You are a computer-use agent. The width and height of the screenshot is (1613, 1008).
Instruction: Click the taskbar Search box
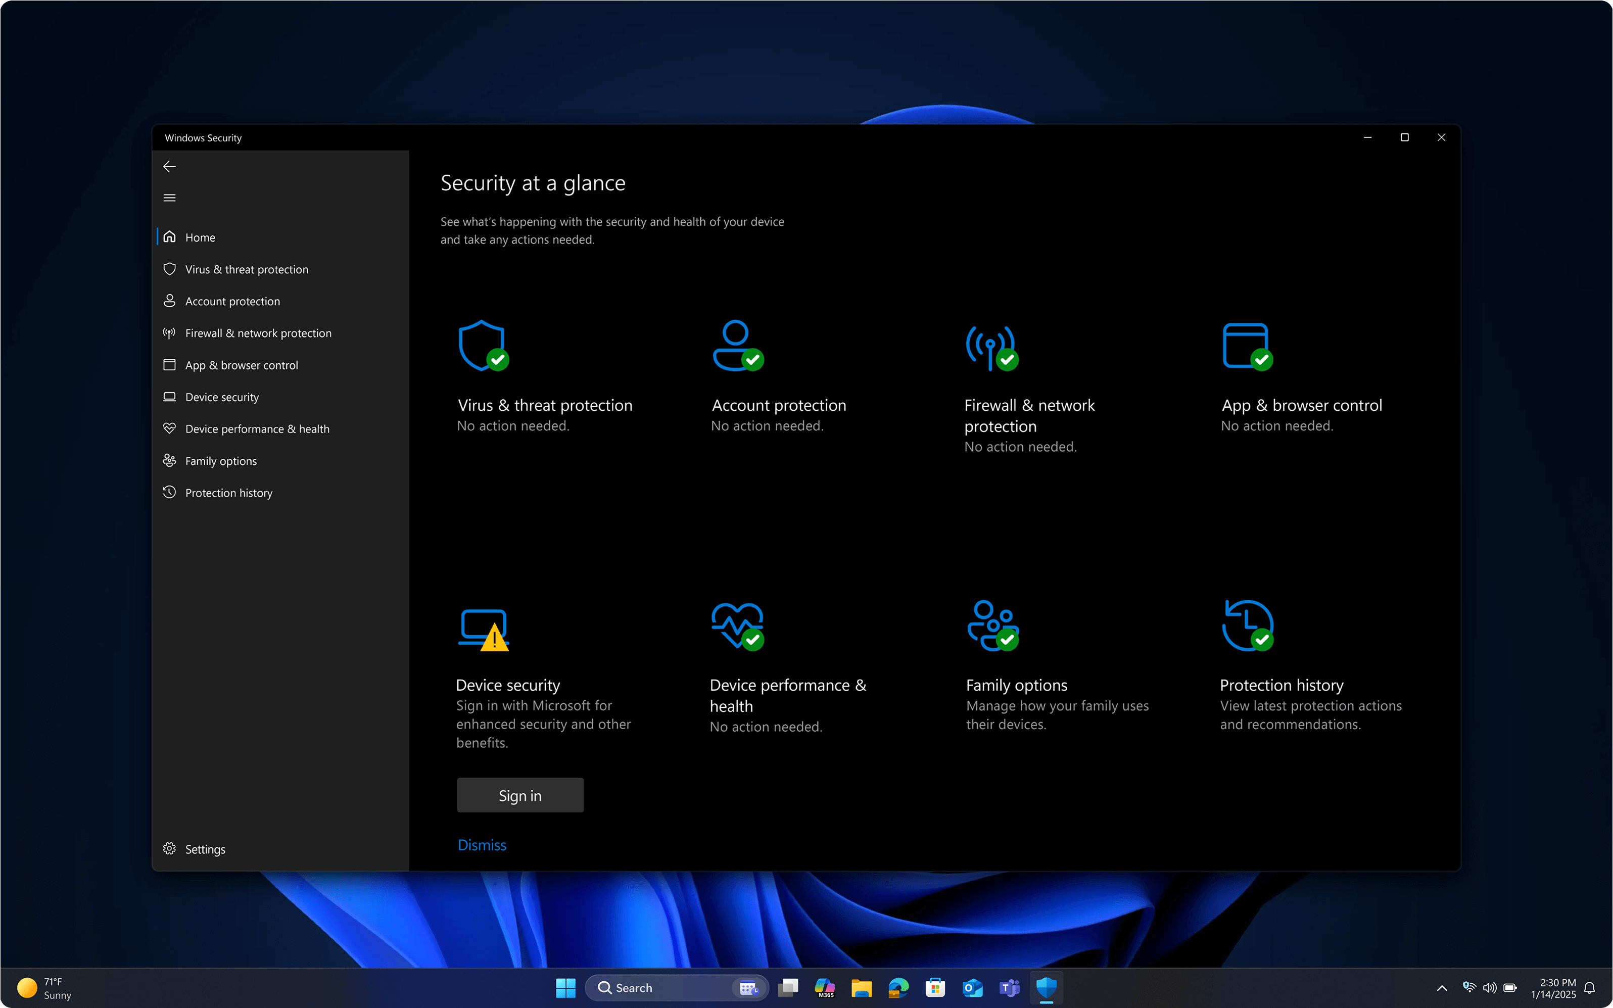(660, 987)
